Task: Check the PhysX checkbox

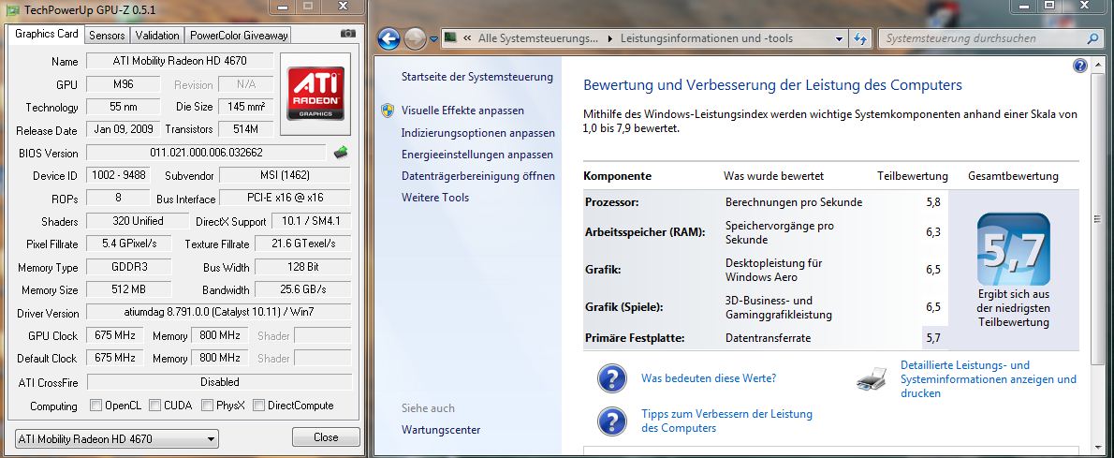Action: coord(207,406)
